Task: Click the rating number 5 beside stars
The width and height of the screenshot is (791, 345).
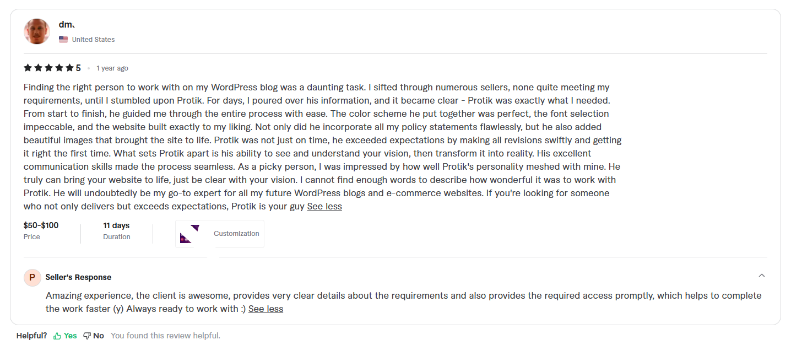Action: pyautogui.click(x=78, y=68)
